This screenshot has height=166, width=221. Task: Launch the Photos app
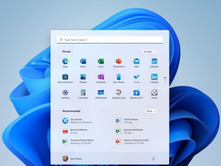point(83,78)
